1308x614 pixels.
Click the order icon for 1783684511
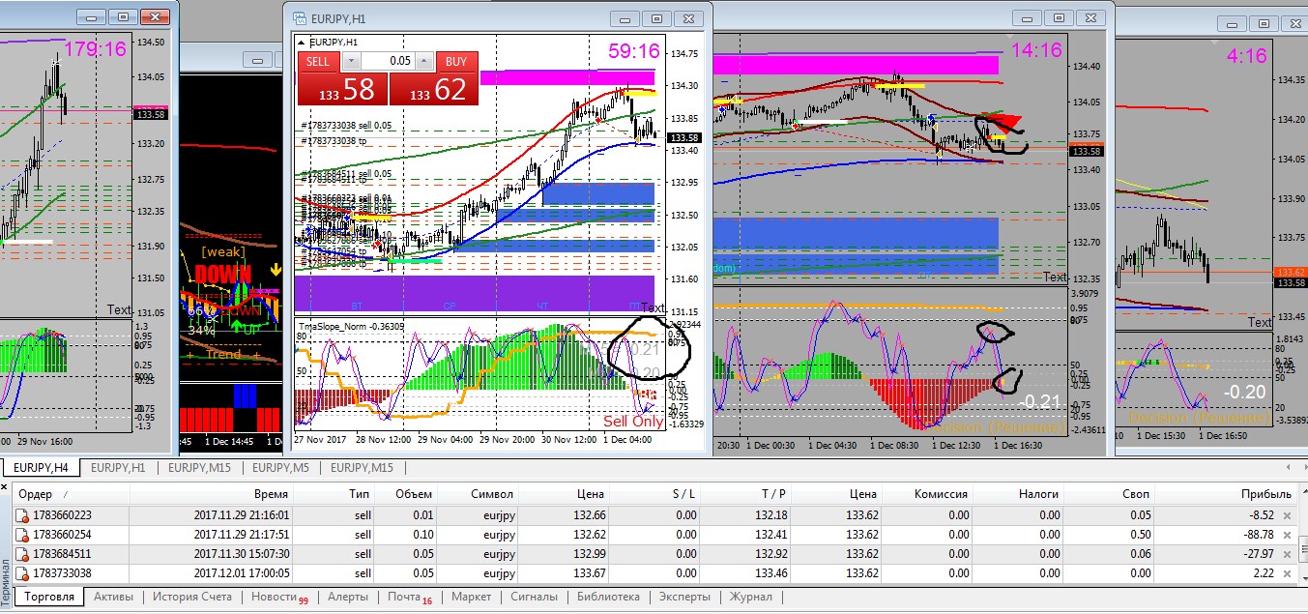pos(22,554)
